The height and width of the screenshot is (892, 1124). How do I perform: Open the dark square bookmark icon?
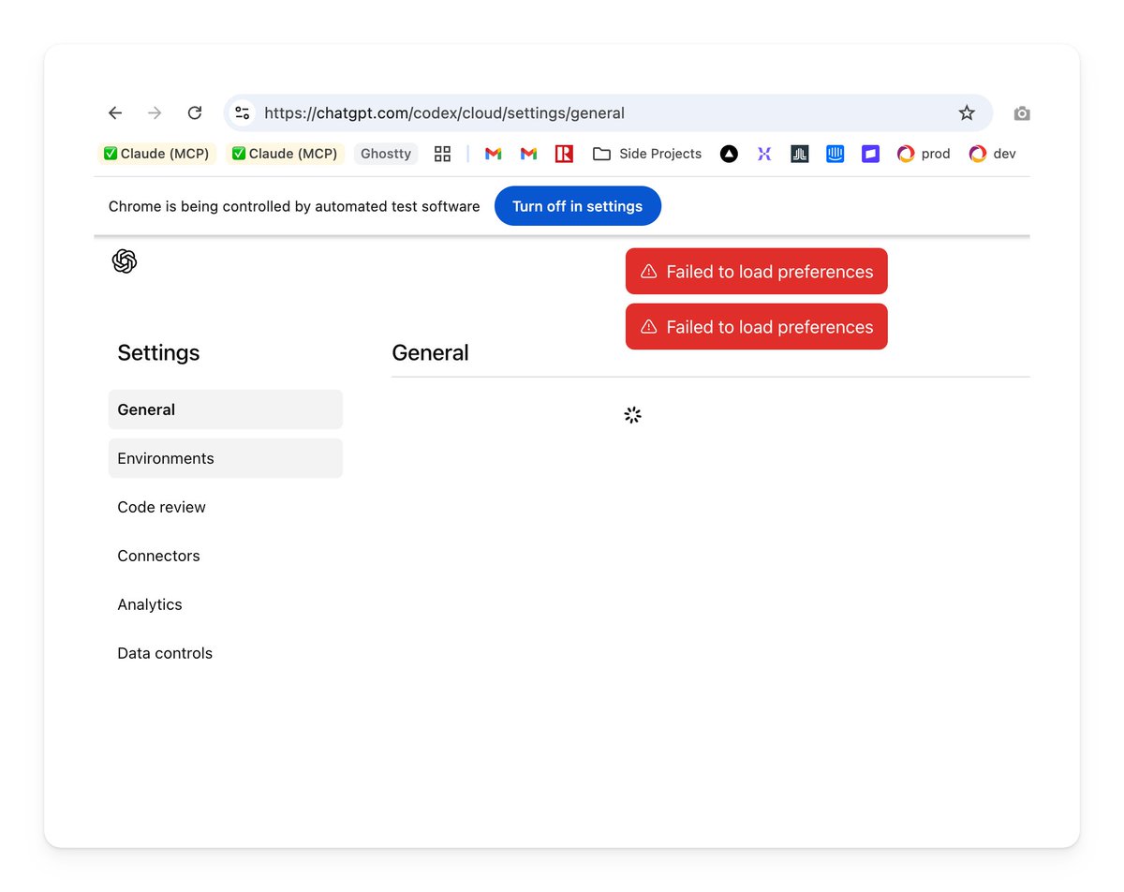click(800, 154)
